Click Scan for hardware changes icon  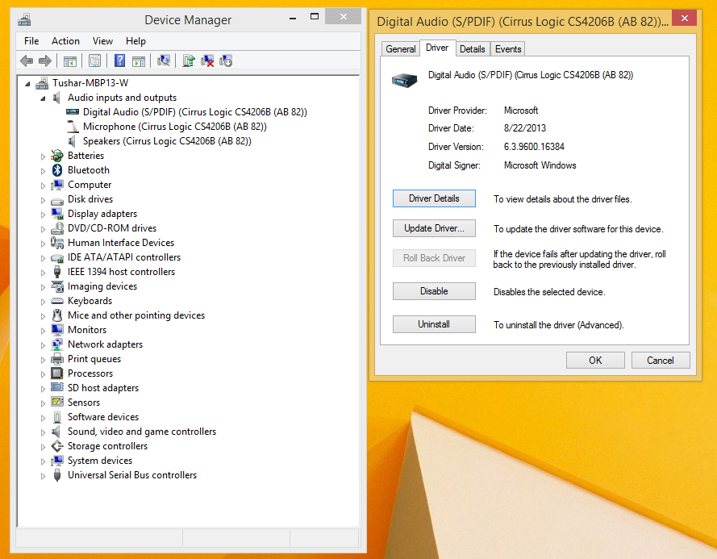164,60
